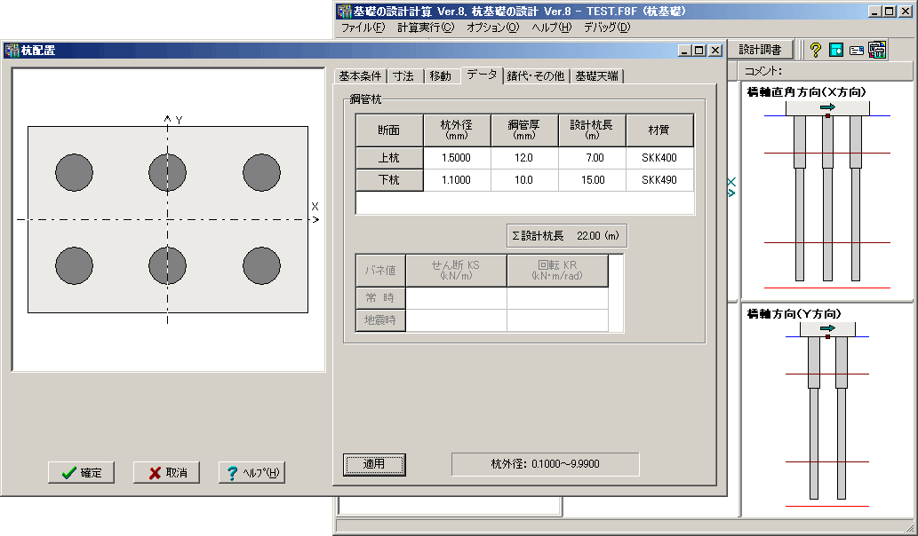Edit upper pile steel thickness 12.0

click(x=524, y=158)
